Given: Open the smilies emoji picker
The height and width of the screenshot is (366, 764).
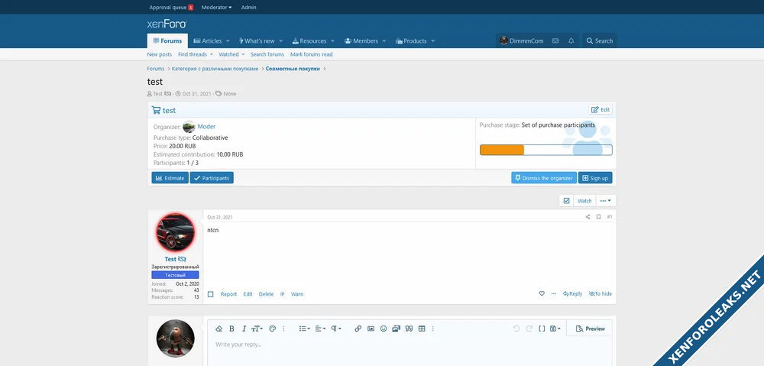Looking at the screenshot, I should [384, 329].
